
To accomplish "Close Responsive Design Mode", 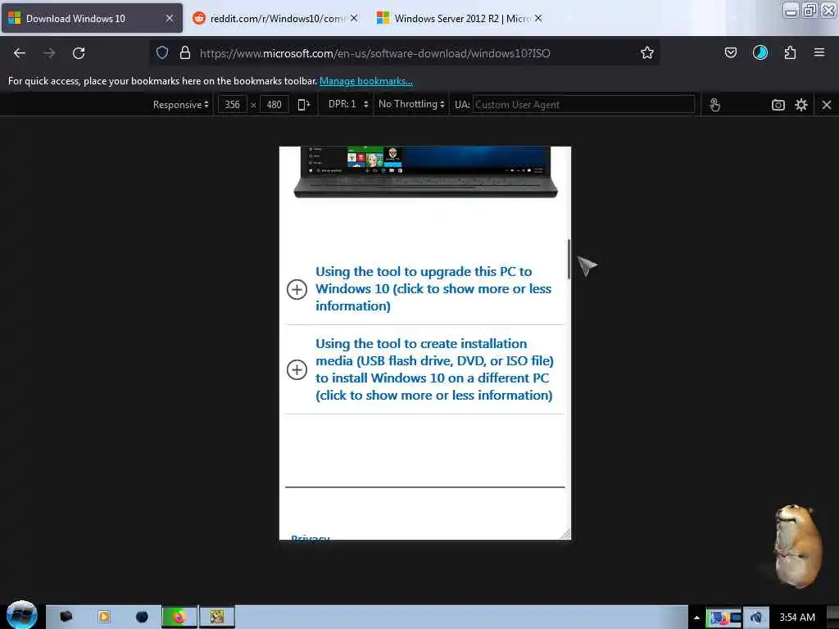I will click(x=826, y=105).
